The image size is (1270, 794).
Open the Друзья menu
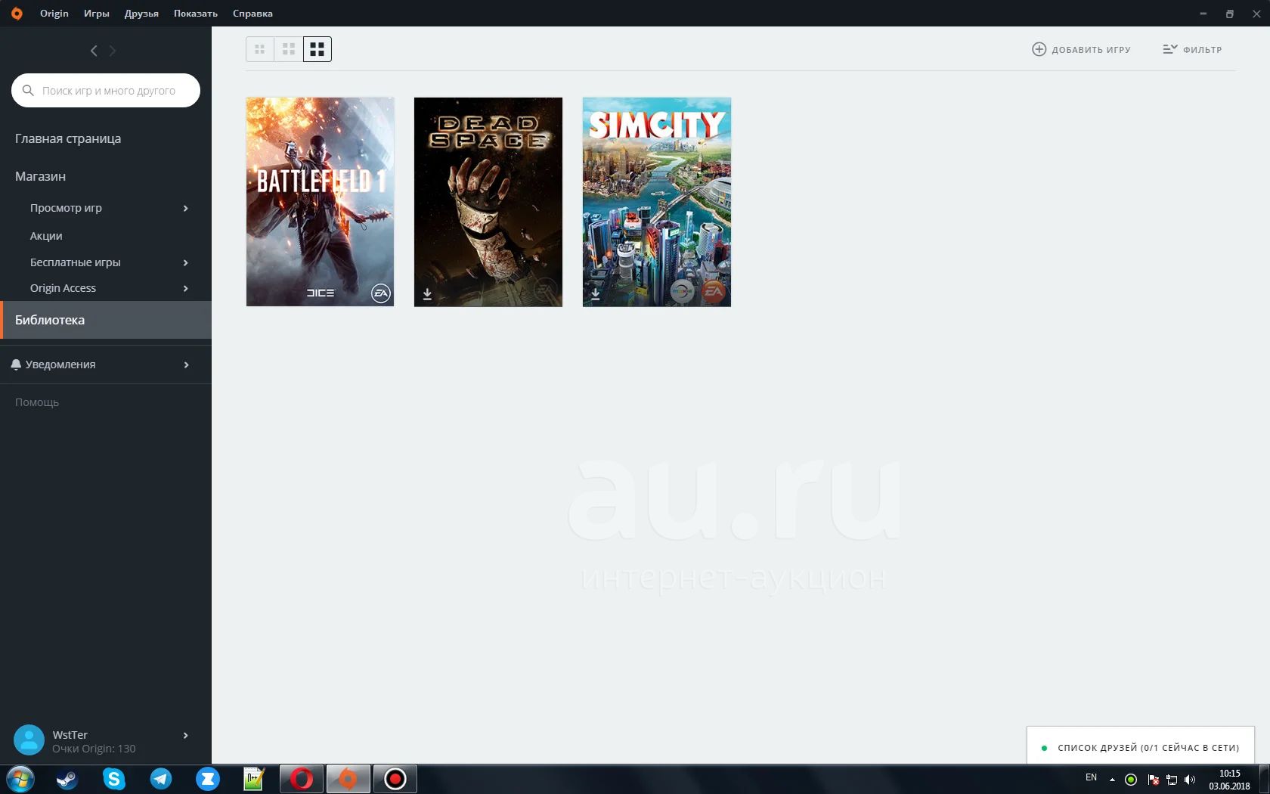(141, 14)
